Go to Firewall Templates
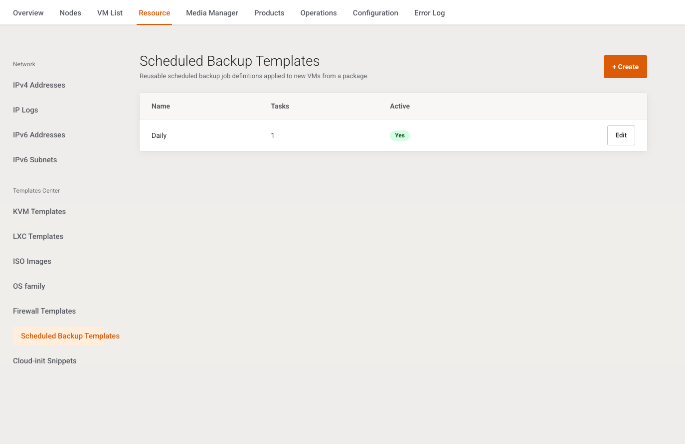This screenshot has height=444, width=685. tap(44, 311)
